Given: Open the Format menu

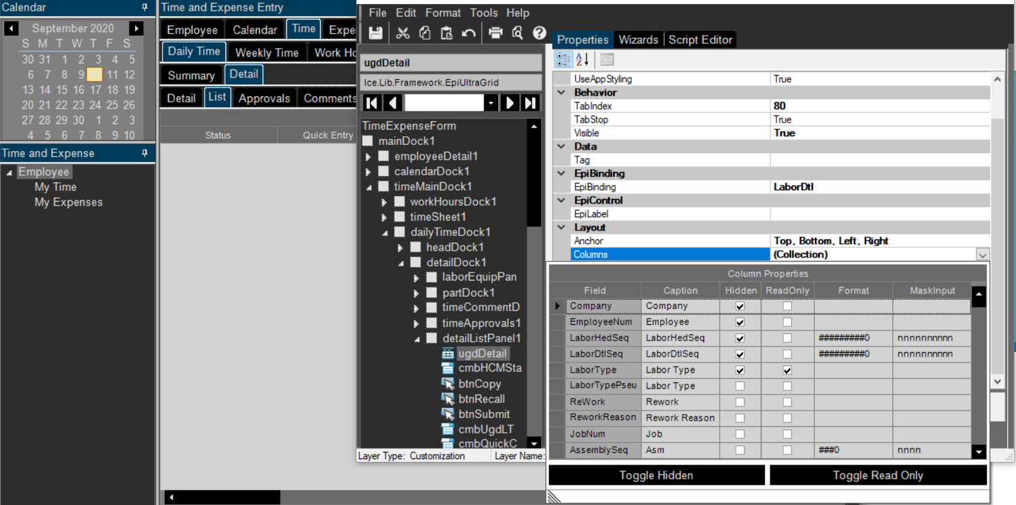Looking at the screenshot, I should 443,12.
